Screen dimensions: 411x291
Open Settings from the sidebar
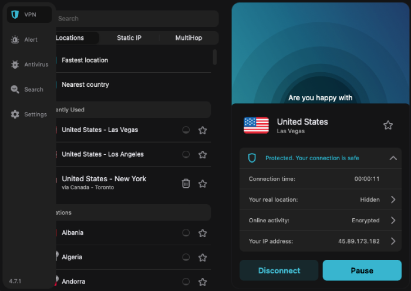click(x=29, y=114)
